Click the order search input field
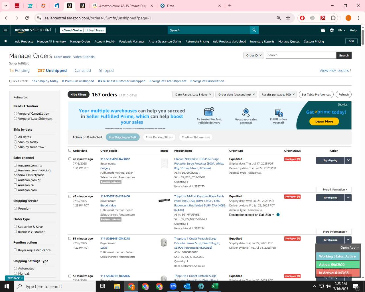This screenshot has width=365, height=292. coord(301,55)
